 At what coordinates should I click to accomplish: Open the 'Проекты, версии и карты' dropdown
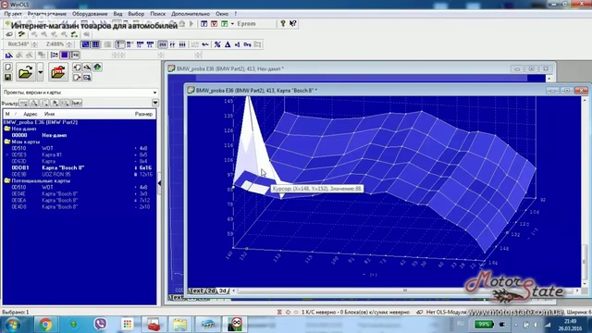click(80, 92)
